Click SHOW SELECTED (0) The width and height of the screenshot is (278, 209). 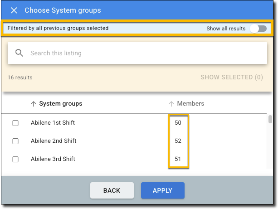(x=231, y=77)
